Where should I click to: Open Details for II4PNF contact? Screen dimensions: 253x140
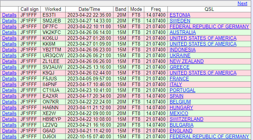9,85
